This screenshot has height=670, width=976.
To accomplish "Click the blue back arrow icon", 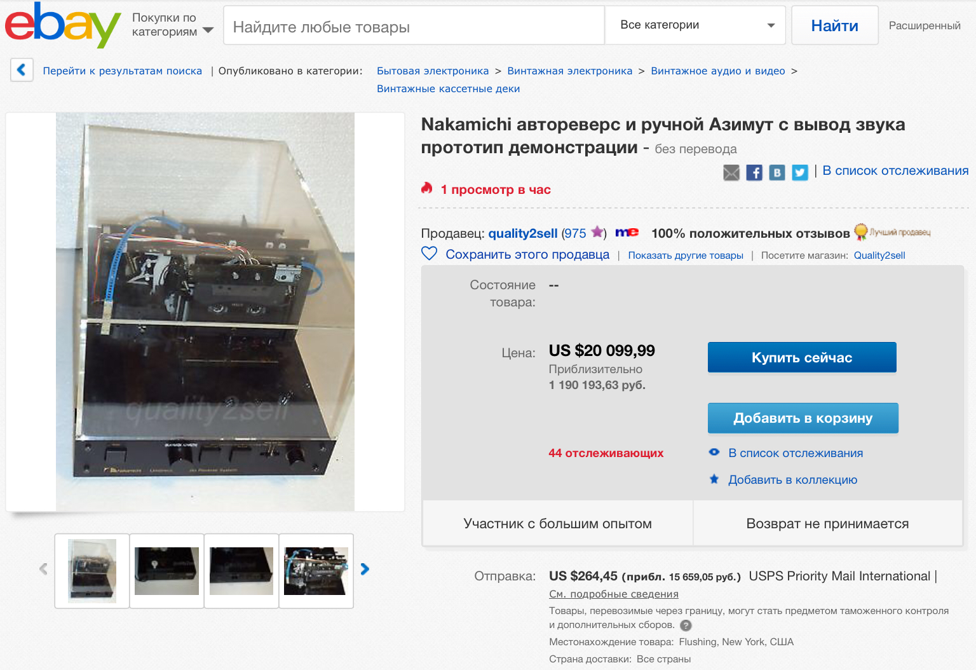I will coord(22,70).
